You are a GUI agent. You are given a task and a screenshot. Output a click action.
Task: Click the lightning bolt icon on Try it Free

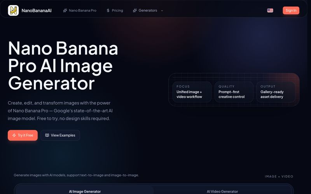(x=14, y=135)
